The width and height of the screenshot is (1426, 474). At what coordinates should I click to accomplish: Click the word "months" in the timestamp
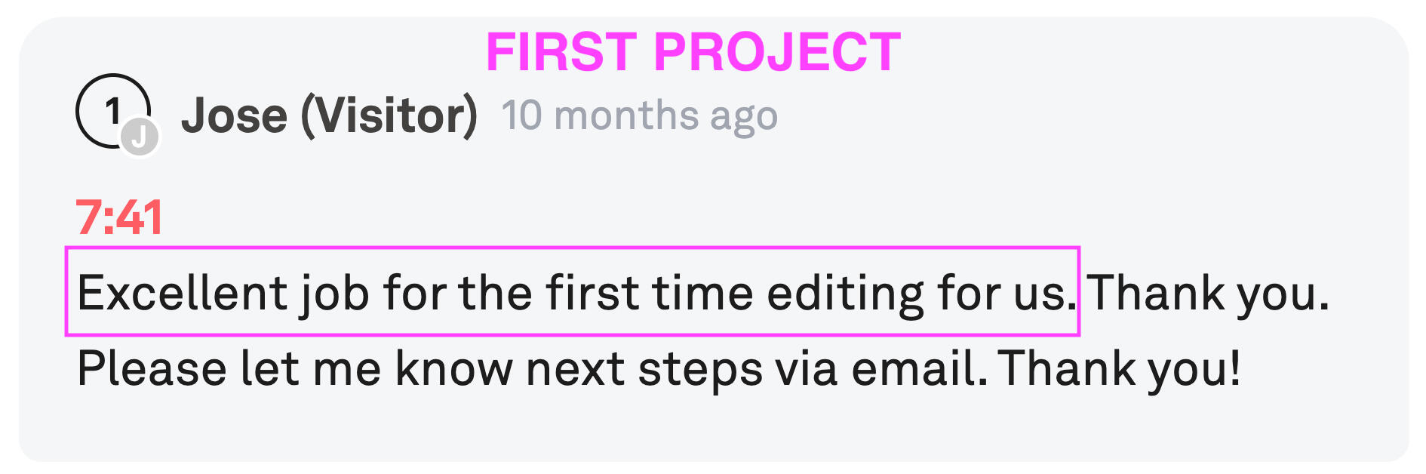pyautogui.click(x=626, y=115)
